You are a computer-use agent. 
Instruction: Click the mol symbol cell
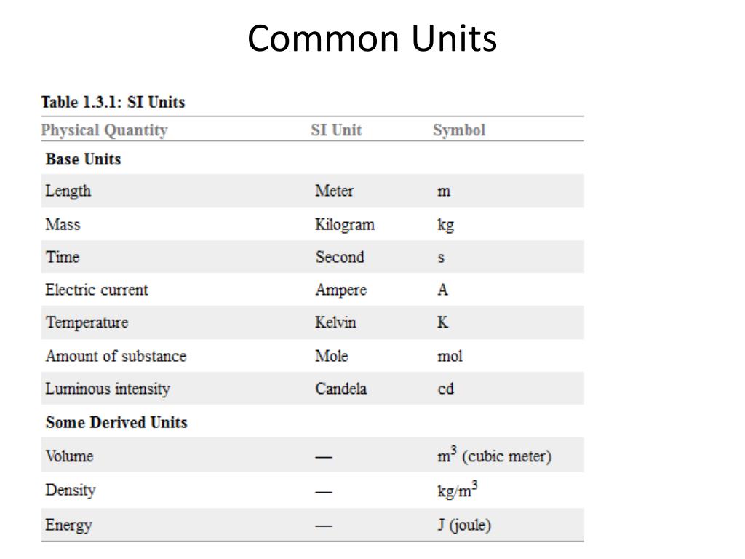(450, 356)
